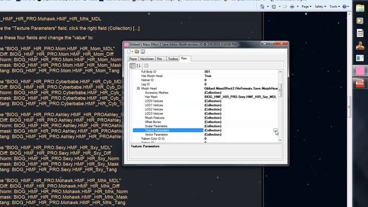Select the Raw tab
Viewport: 368px width, 207px height.
[x=184, y=59]
